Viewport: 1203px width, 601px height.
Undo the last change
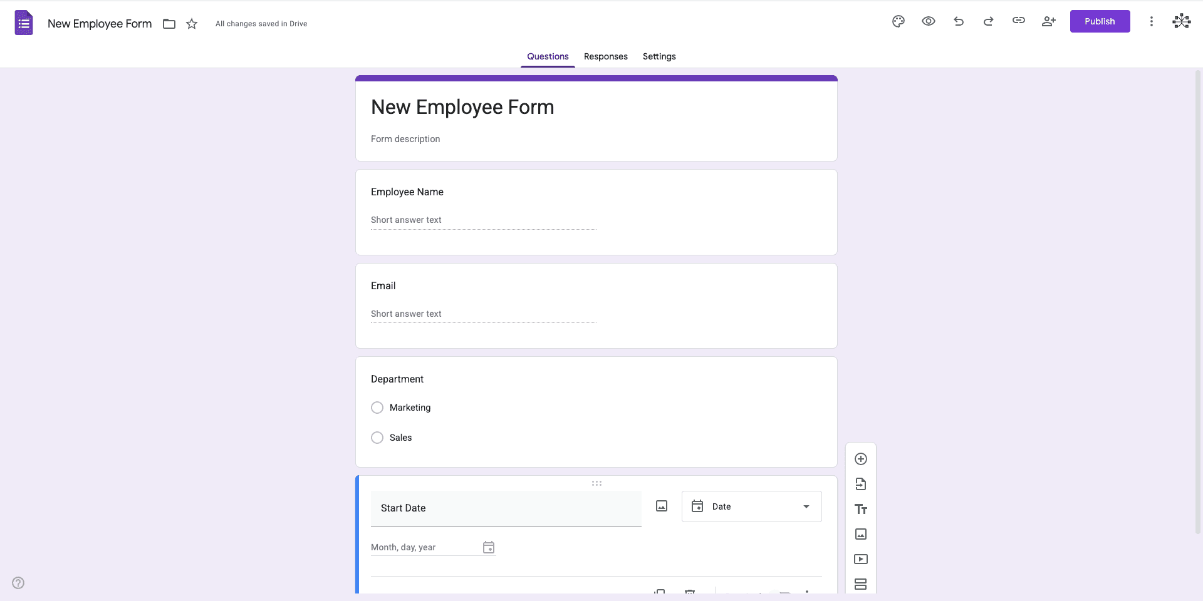pos(958,21)
